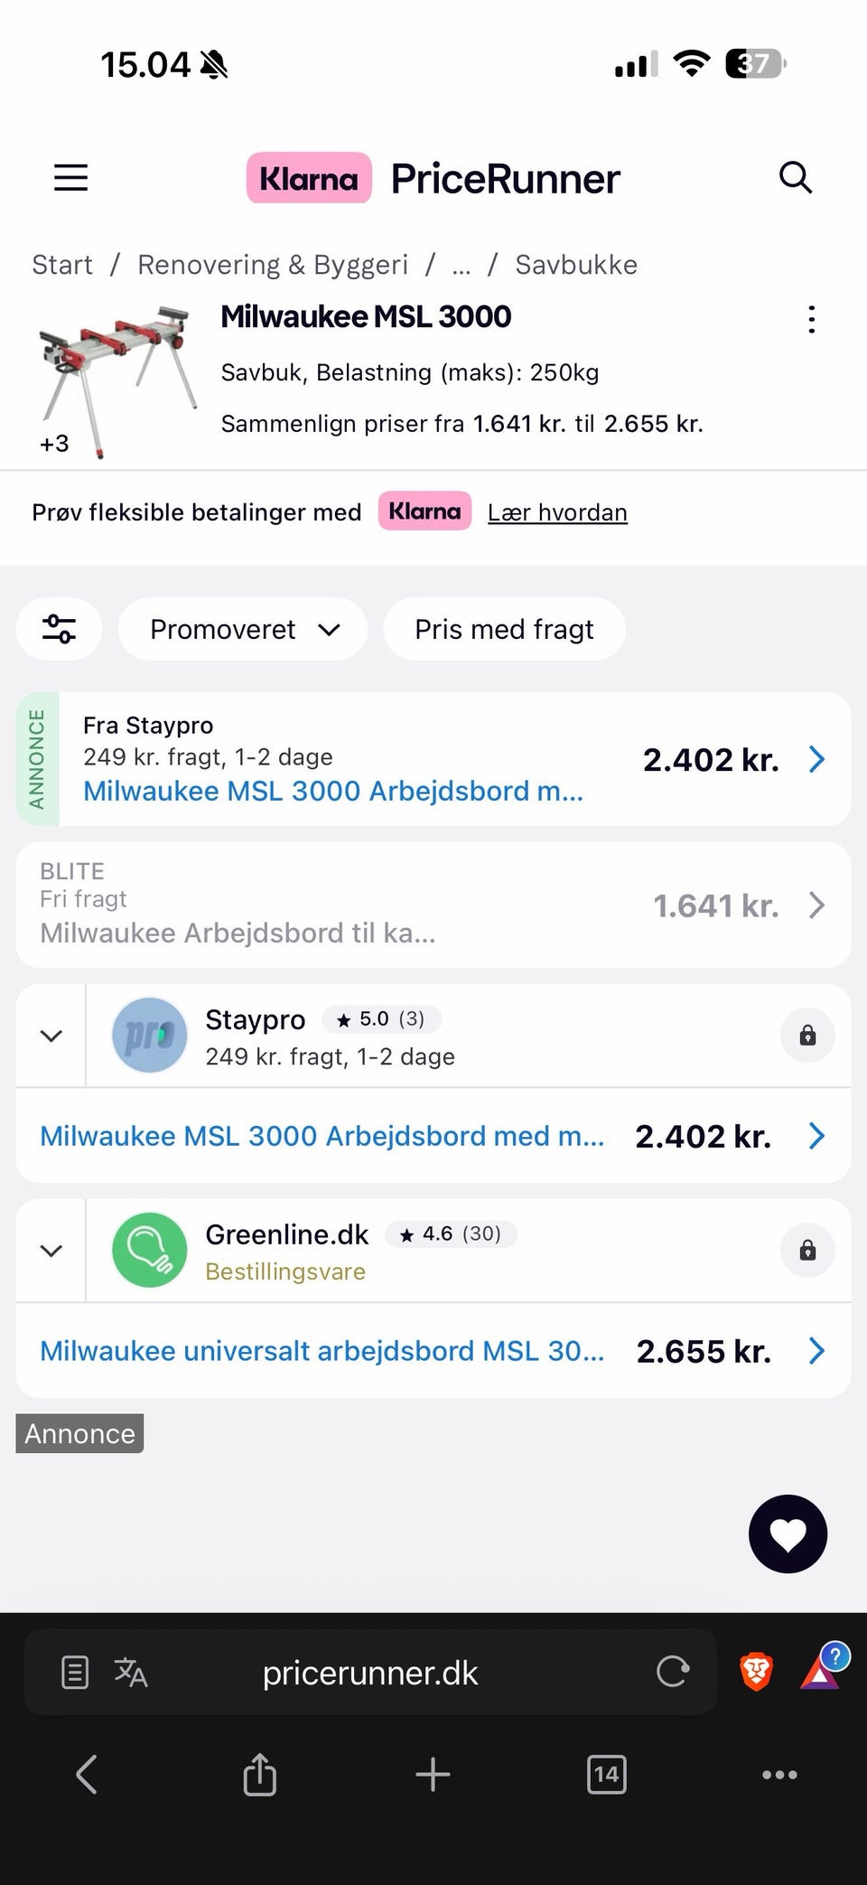This screenshot has height=1885, width=867.
Task: Open the Promoveret sorting dropdown
Action: [243, 629]
